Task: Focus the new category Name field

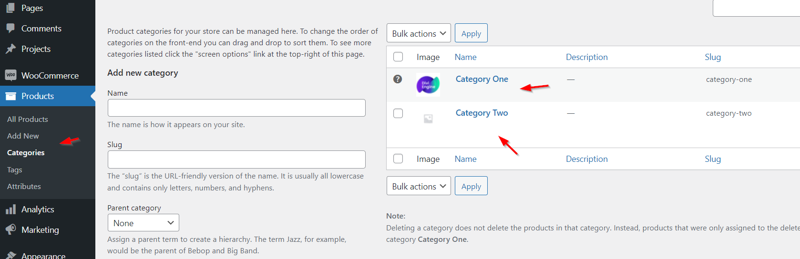Action: 236,108
